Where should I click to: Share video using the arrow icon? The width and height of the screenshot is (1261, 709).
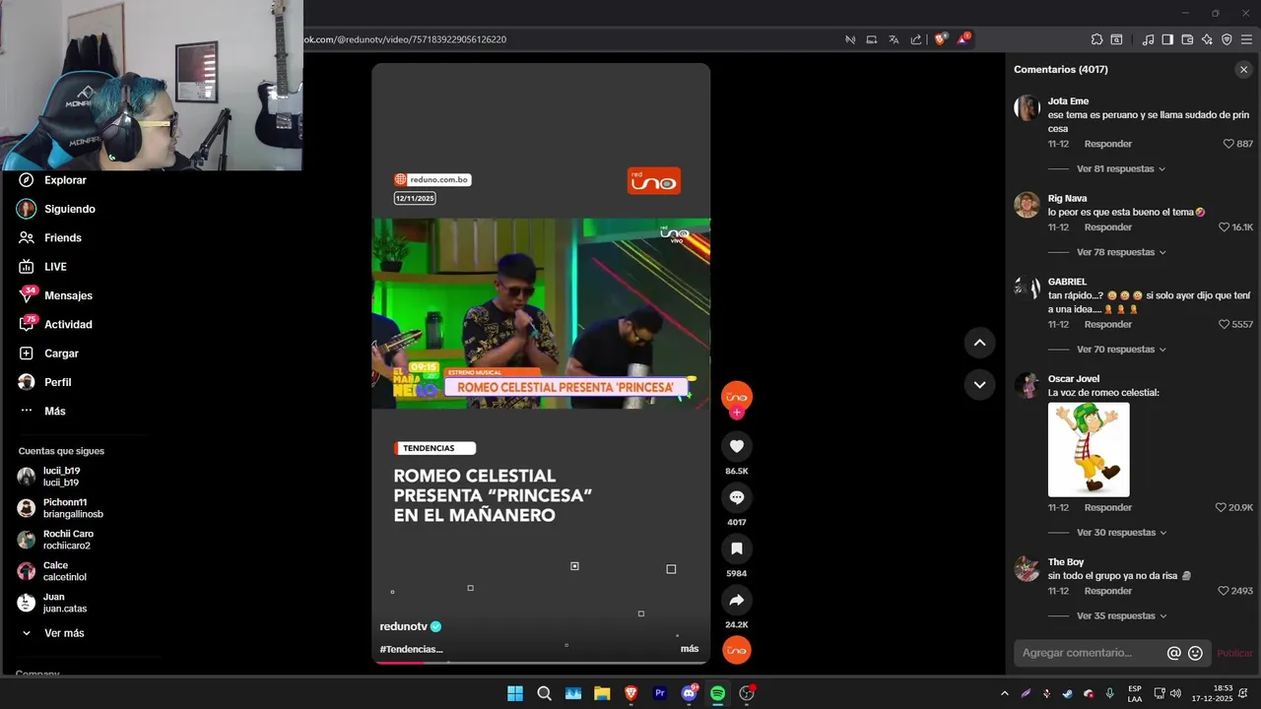[736, 600]
